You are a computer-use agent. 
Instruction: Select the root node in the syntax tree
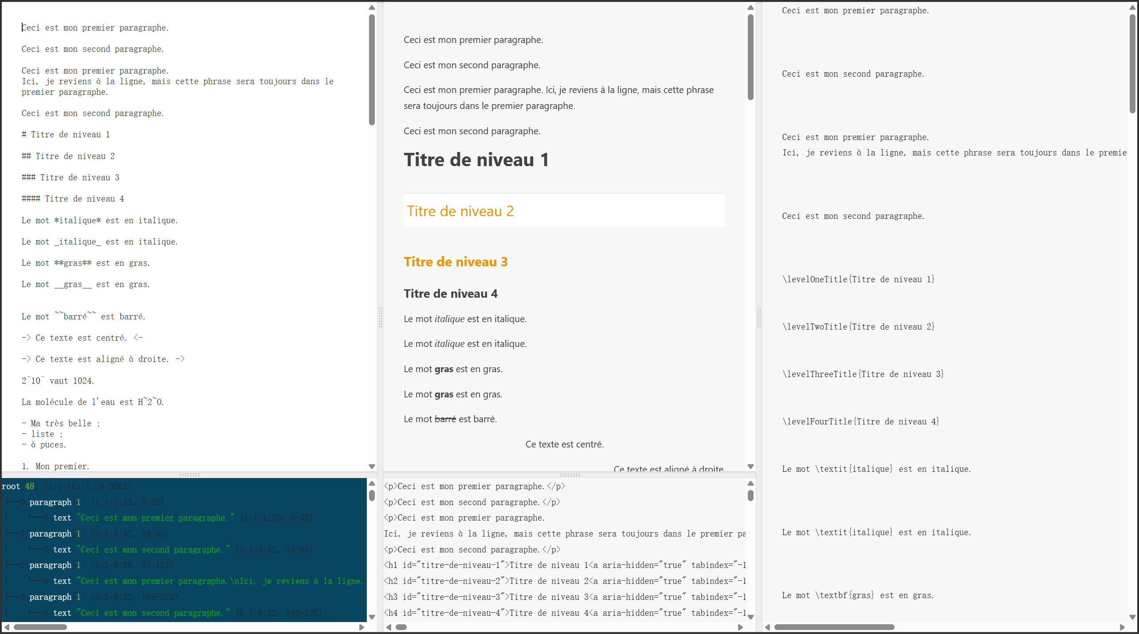pos(11,486)
